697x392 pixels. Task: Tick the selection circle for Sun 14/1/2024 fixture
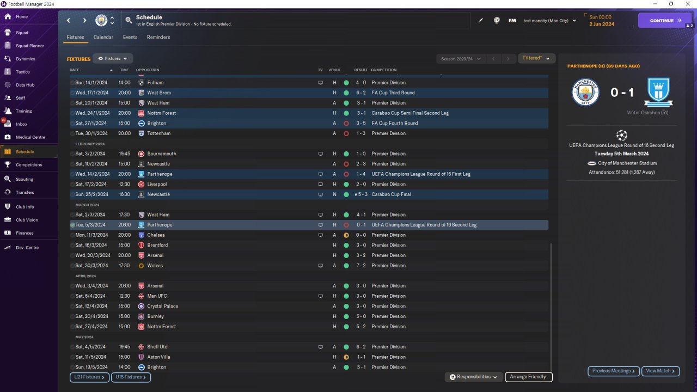tap(72, 83)
